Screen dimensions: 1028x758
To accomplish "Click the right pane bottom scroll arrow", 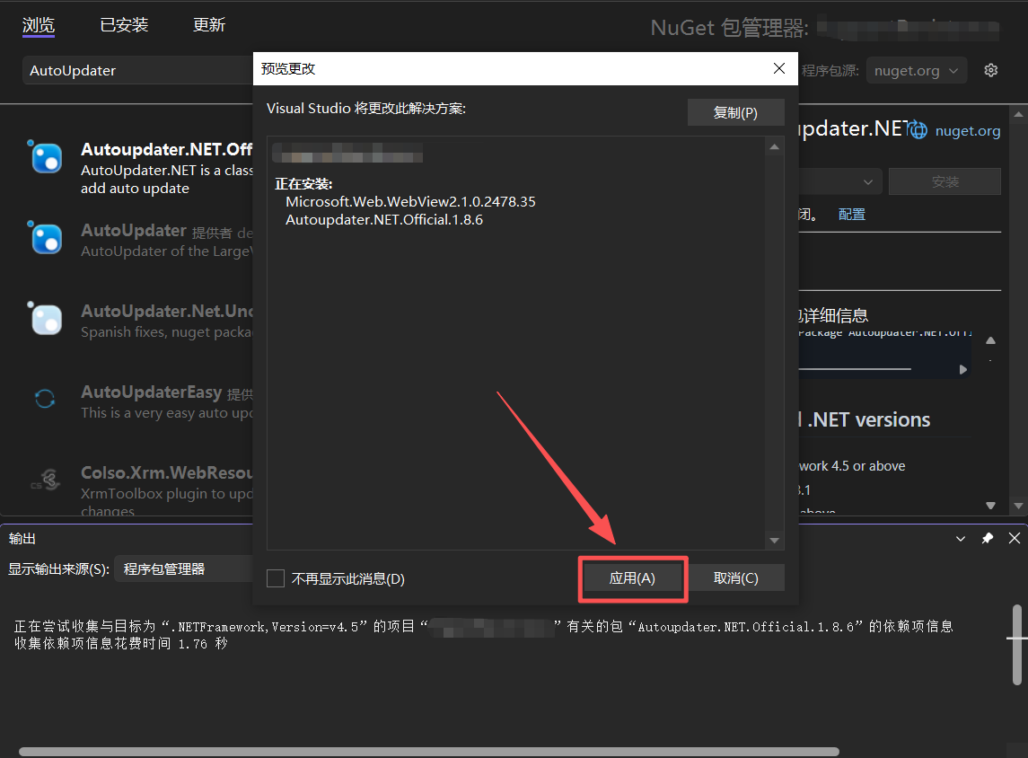I will 1018,506.
